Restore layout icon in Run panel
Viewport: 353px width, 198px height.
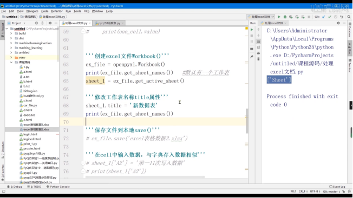252,49
